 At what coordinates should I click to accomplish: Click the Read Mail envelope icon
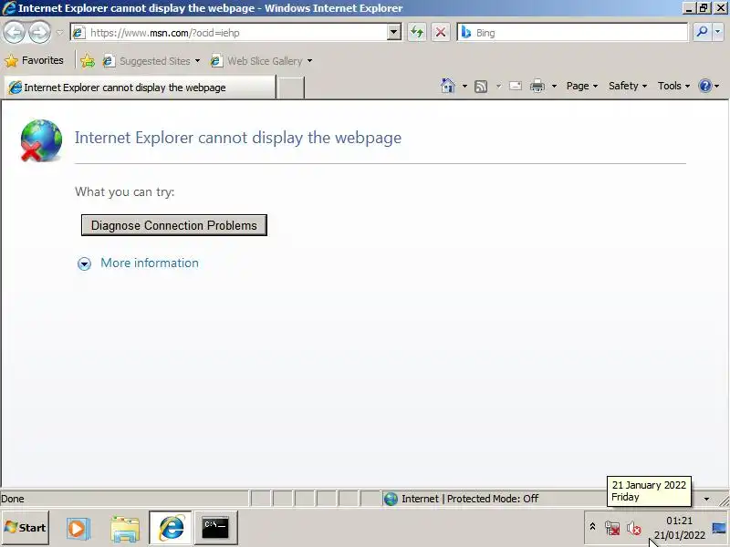[x=516, y=86]
